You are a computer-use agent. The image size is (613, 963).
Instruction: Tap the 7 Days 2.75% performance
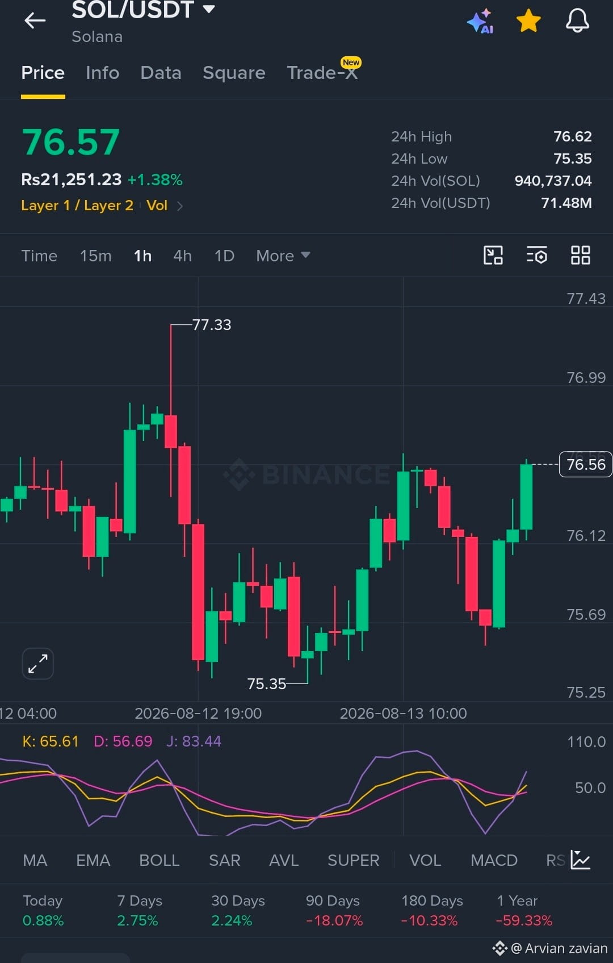[140, 910]
